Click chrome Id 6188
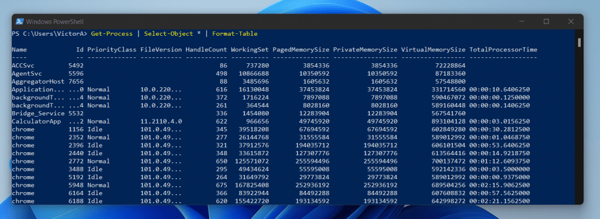The image size is (600, 219). click(x=76, y=201)
